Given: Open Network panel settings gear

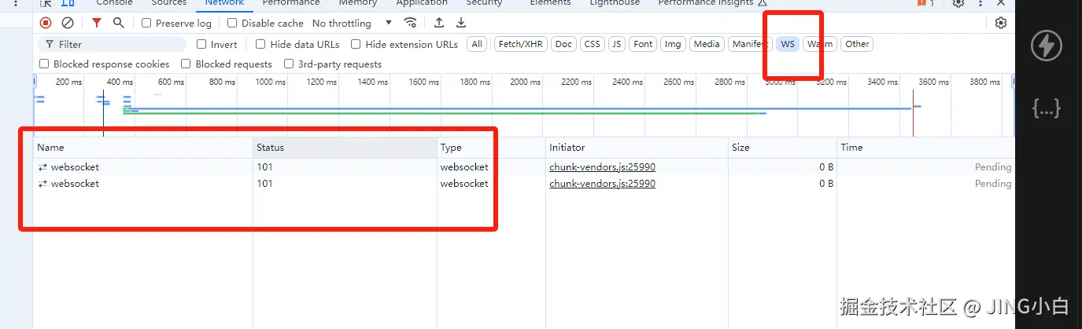Looking at the screenshot, I should (x=1001, y=23).
